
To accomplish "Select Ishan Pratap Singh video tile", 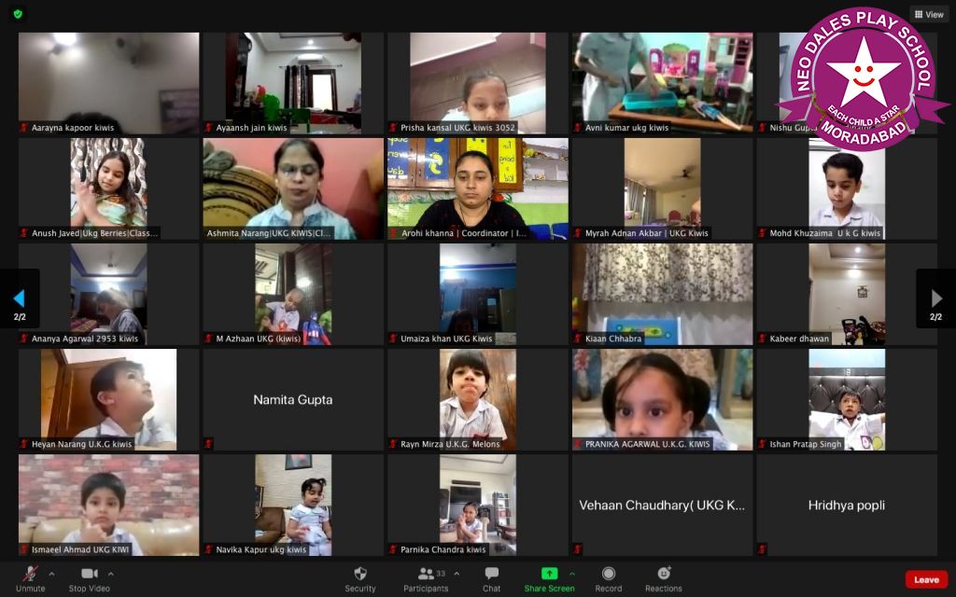I will tap(847, 399).
